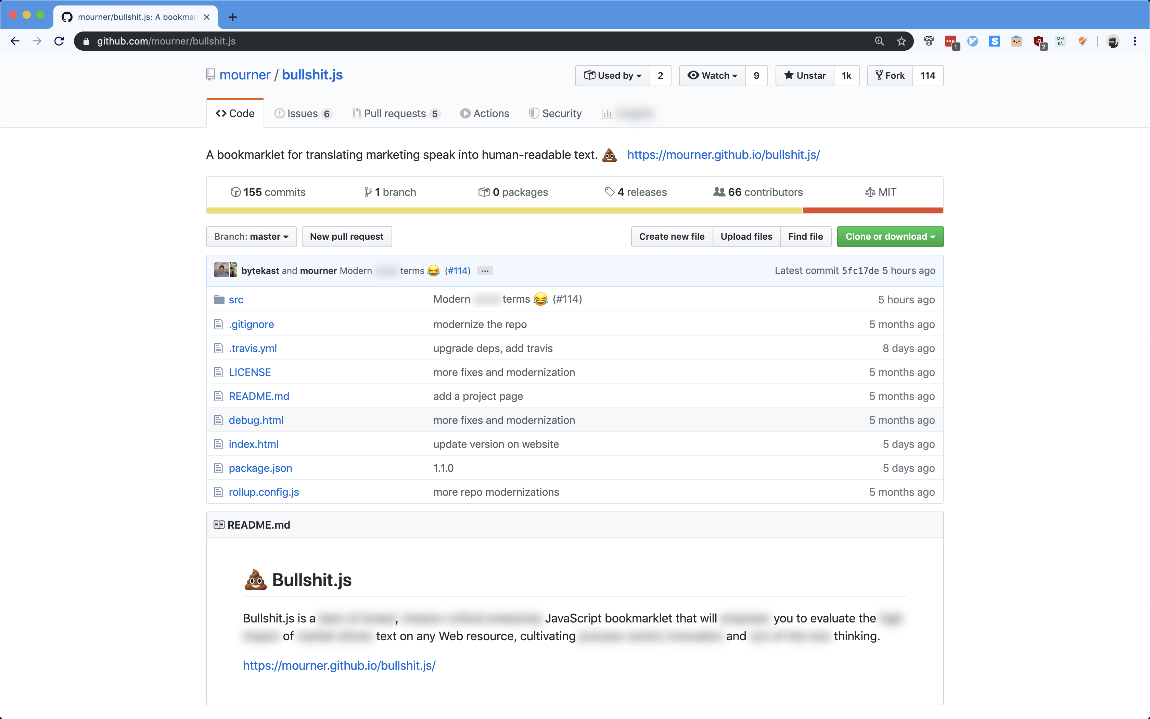
Task: Switch to the Issues tab
Action: [303, 113]
